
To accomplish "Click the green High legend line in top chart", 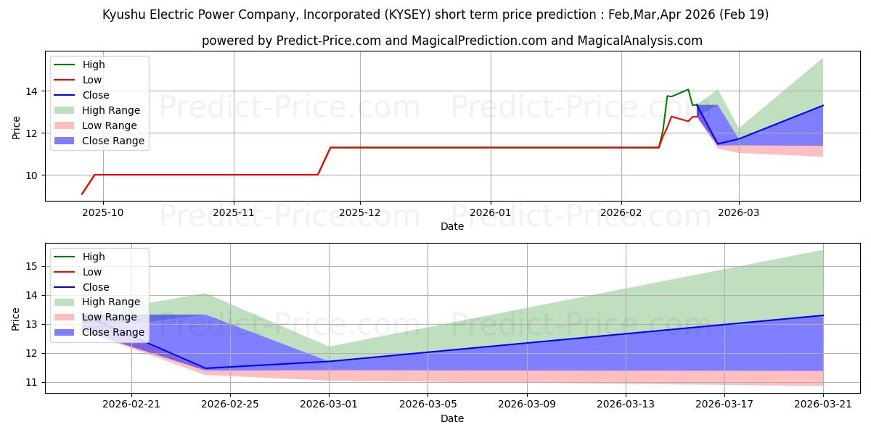I will point(65,65).
